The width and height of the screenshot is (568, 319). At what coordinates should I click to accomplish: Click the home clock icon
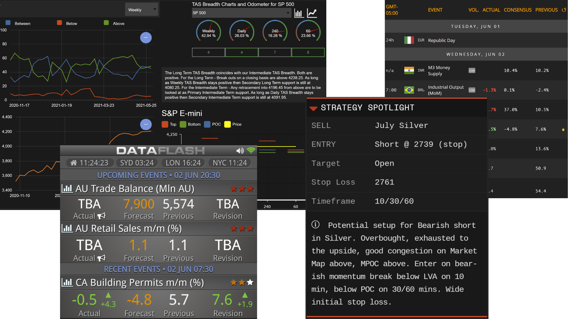pos(74,163)
